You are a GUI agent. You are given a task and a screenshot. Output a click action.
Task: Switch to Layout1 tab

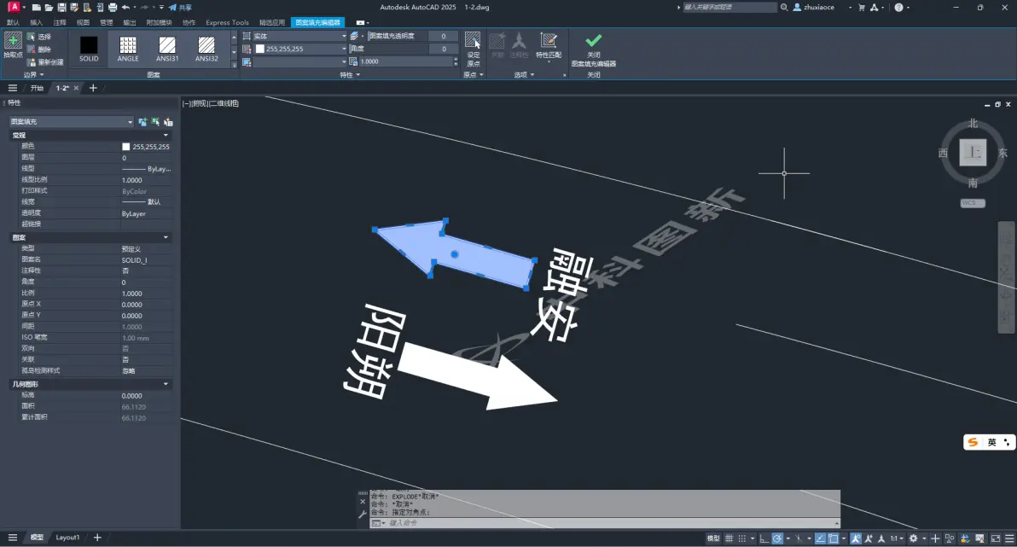pyautogui.click(x=67, y=538)
